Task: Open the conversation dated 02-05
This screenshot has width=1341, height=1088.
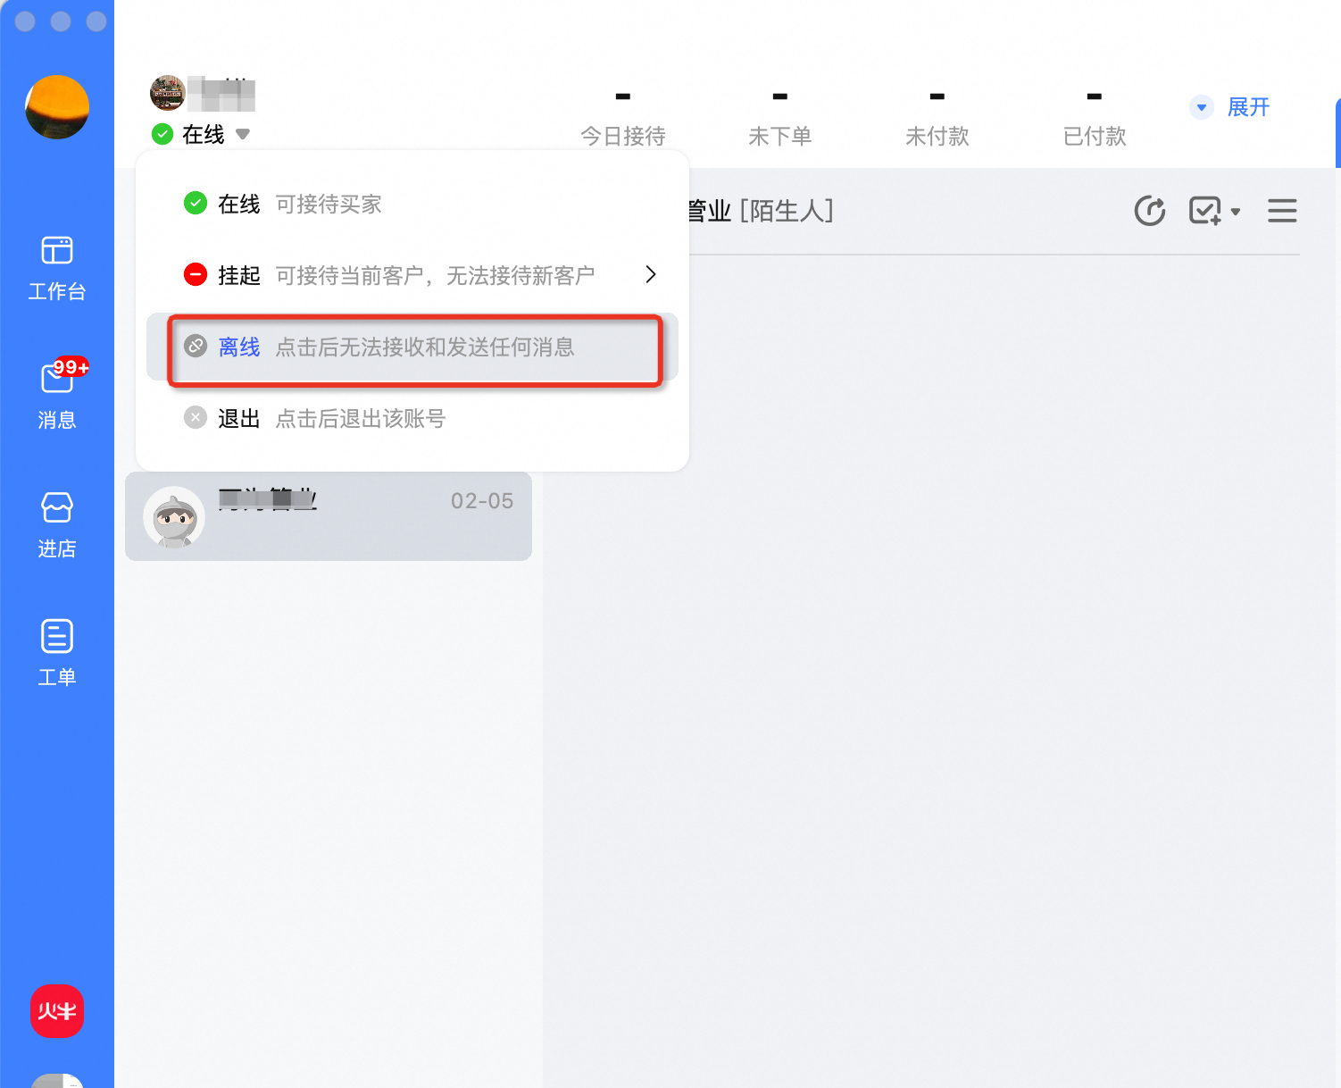Action: [329, 516]
